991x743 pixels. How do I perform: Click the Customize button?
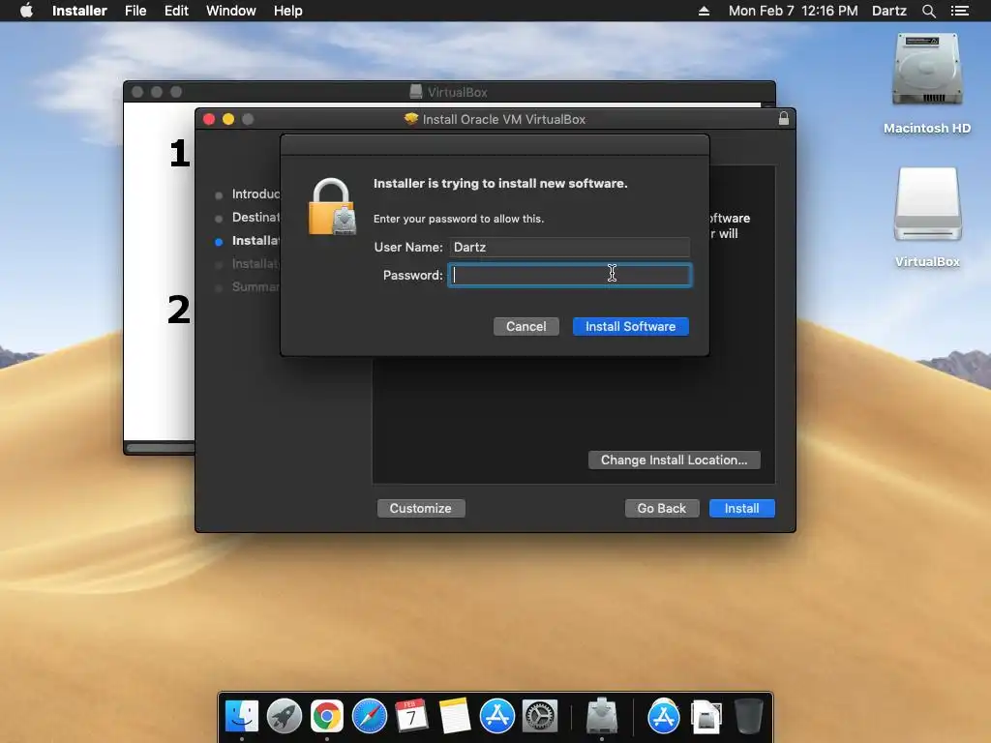(420, 509)
